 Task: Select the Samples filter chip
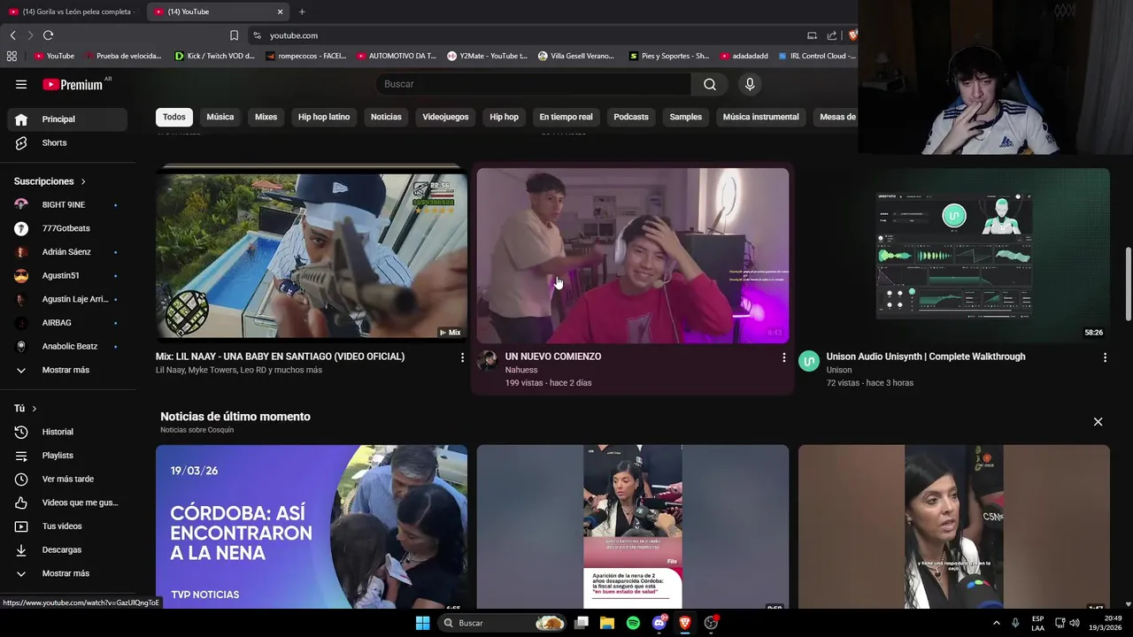tap(685, 117)
